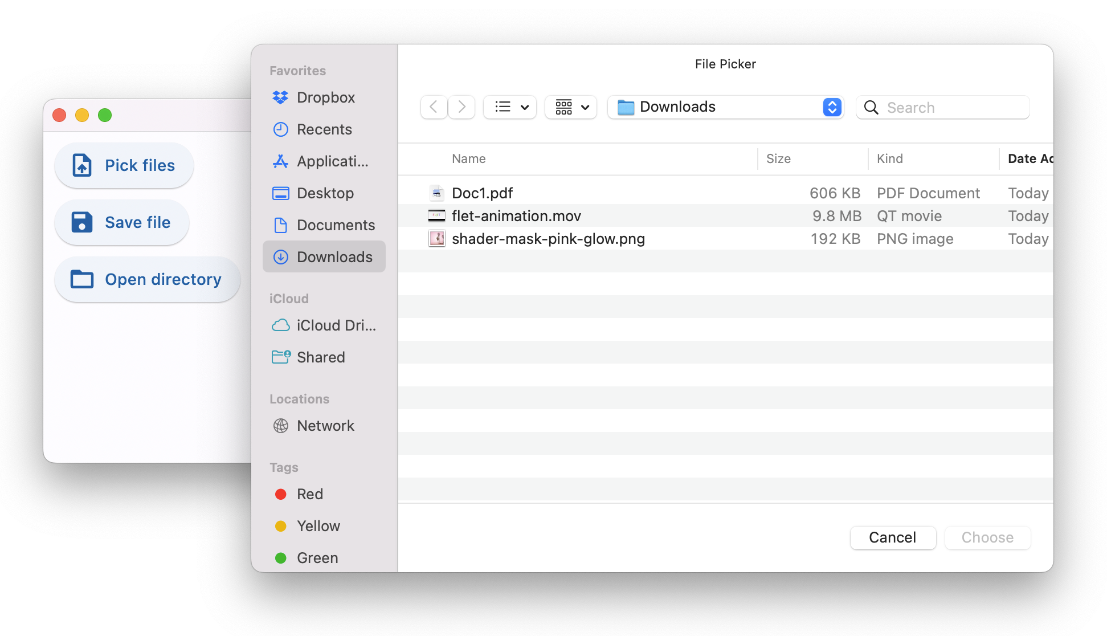Expand the grid view dropdown arrow

tap(586, 107)
